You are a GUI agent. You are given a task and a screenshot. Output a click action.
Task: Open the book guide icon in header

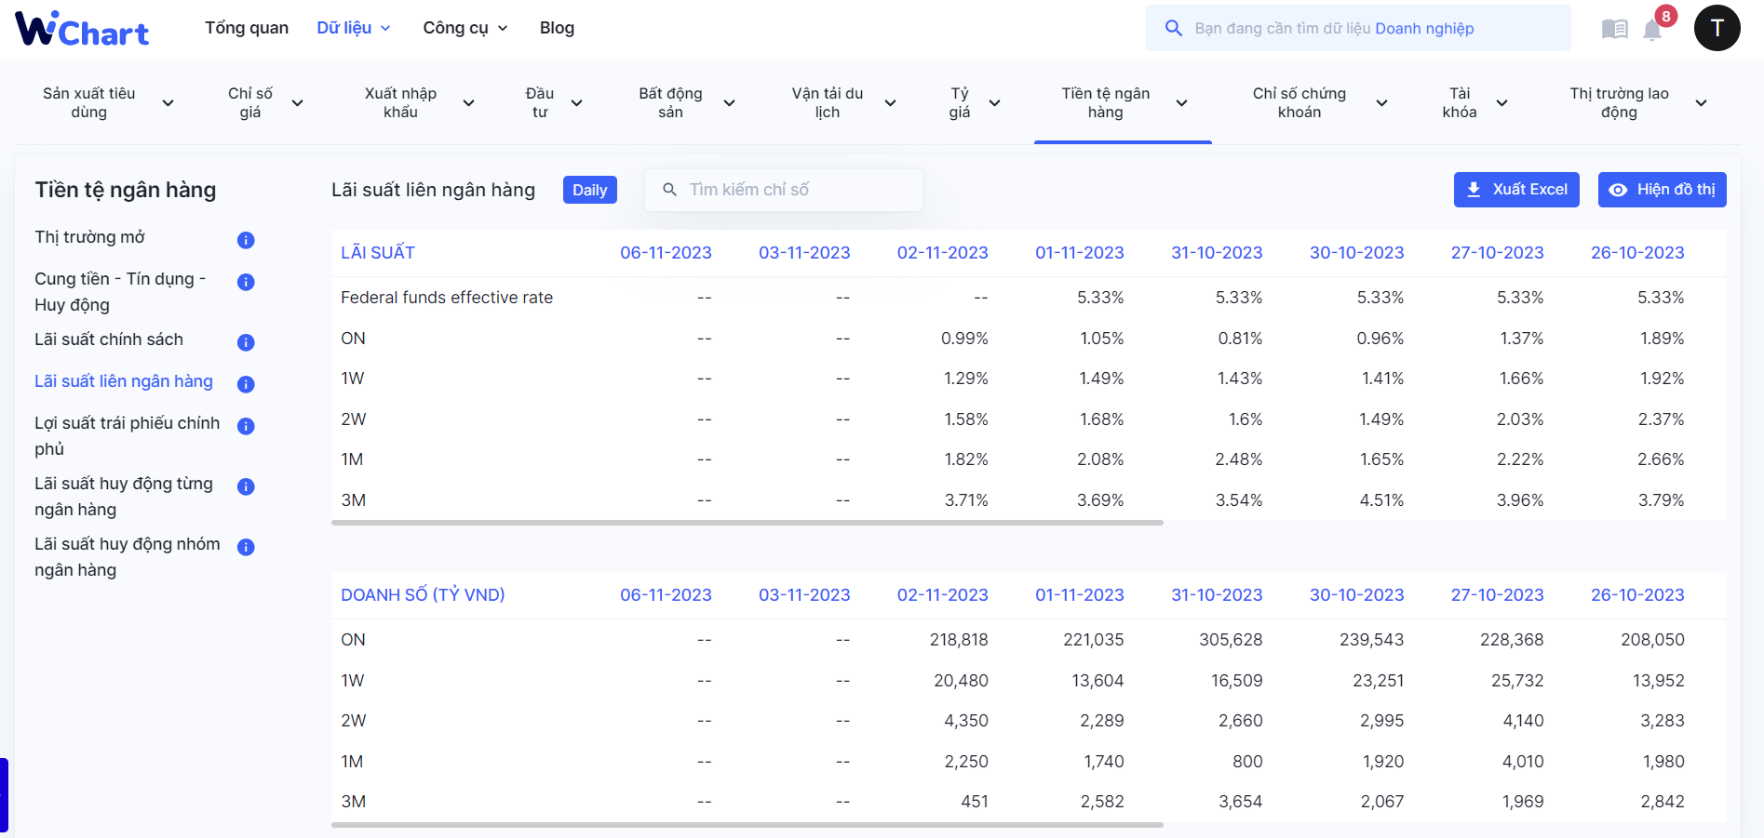tap(1615, 29)
